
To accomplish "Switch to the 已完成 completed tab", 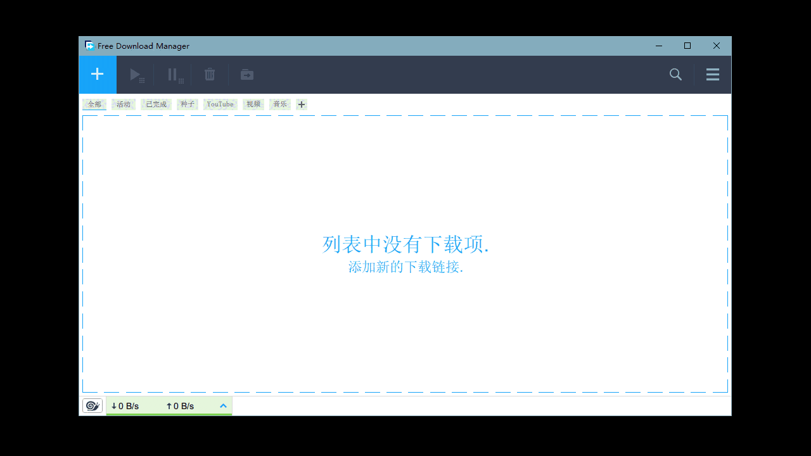I will coord(155,104).
